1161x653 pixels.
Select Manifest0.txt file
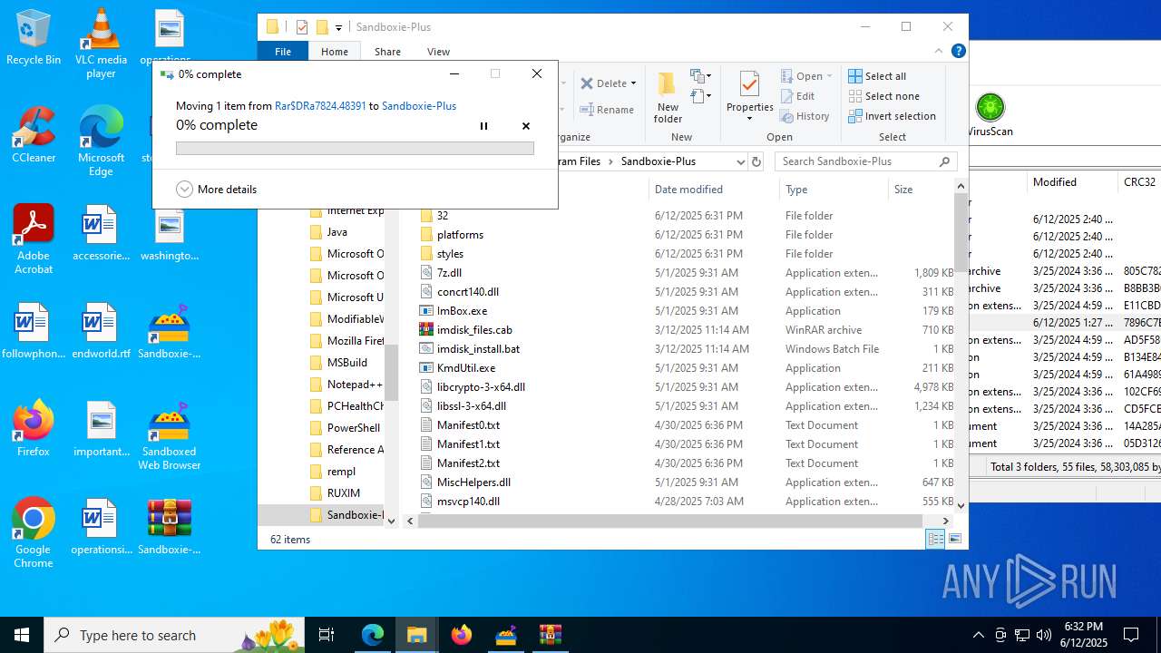click(468, 425)
